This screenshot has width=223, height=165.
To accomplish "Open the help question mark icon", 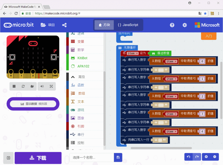I will click(172, 25).
